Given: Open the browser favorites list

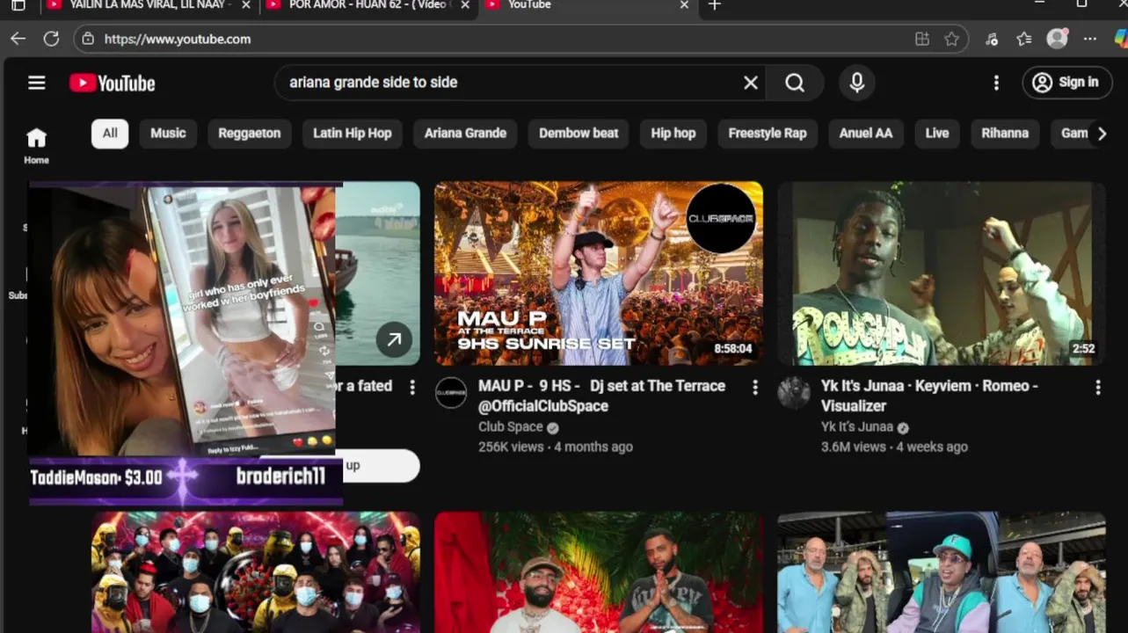Looking at the screenshot, I should coord(1024,39).
